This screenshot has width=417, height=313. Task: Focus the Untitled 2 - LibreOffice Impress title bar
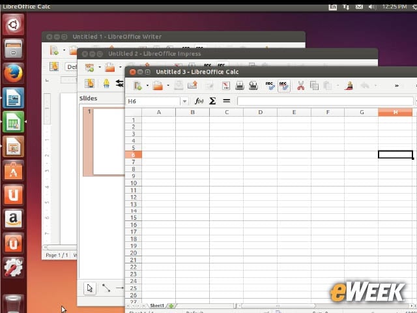[227, 53]
